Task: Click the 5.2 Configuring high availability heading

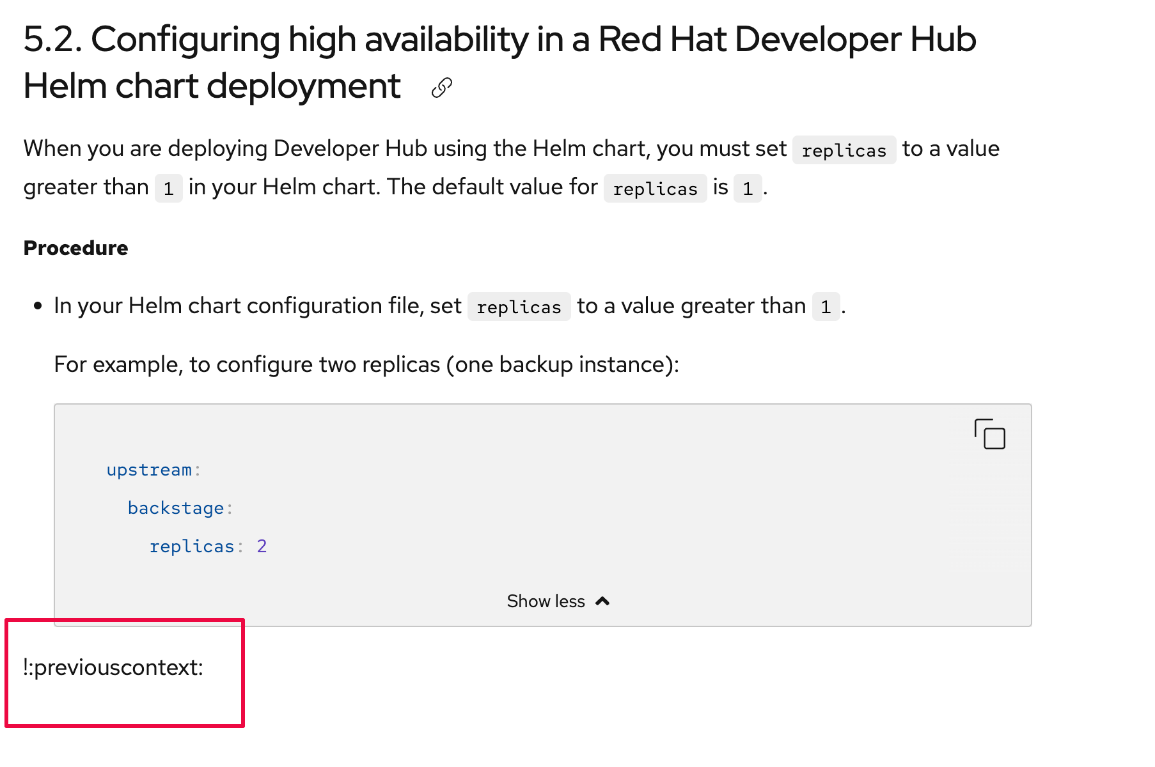Action: click(499, 63)
